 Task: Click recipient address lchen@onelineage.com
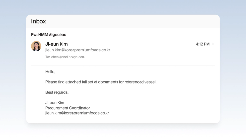coord(67,57)
